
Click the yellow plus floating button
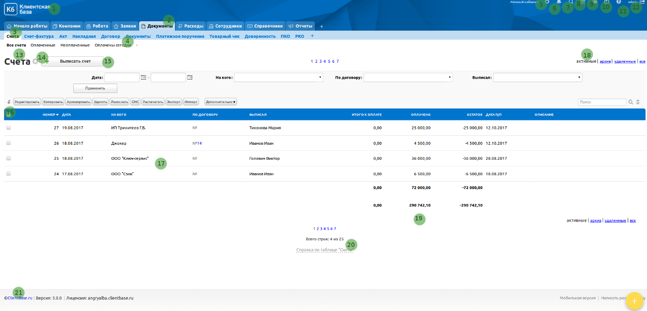pyautogui.click(x=634, y=301)
